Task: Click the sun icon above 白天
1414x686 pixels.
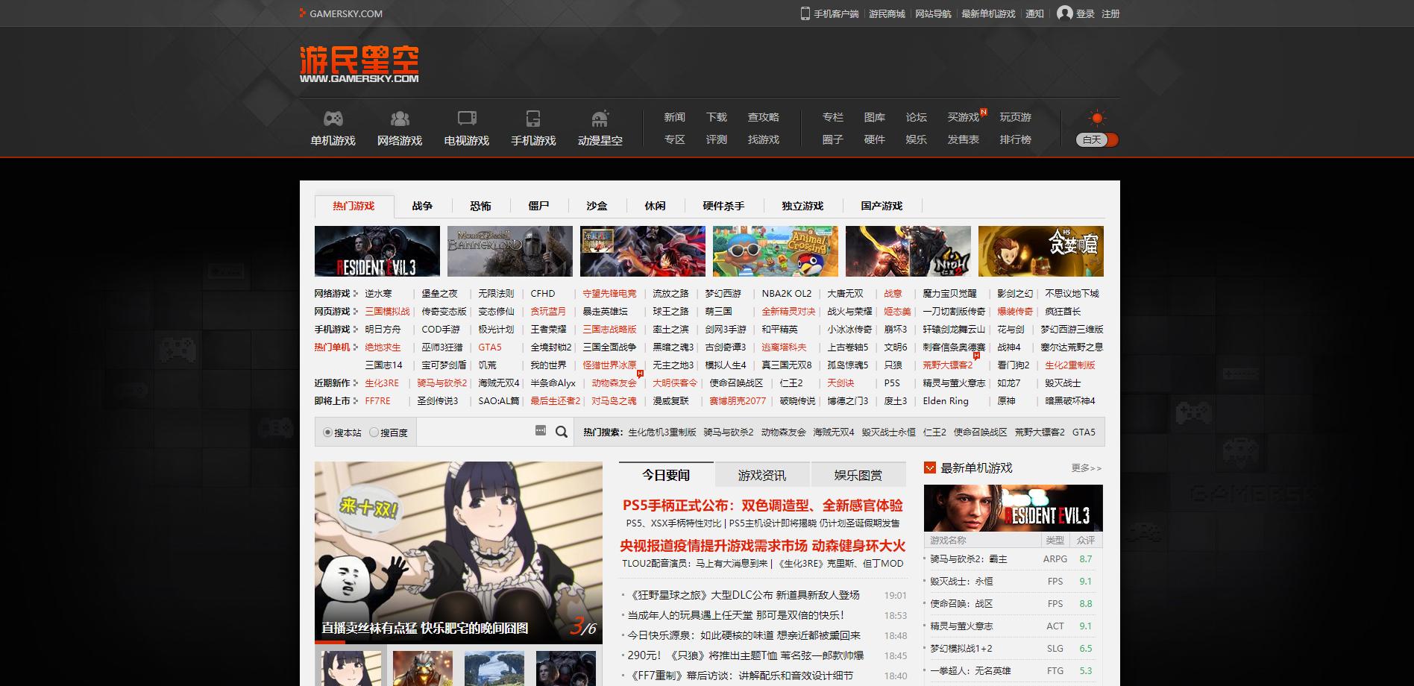Action: pos(1097,118)
